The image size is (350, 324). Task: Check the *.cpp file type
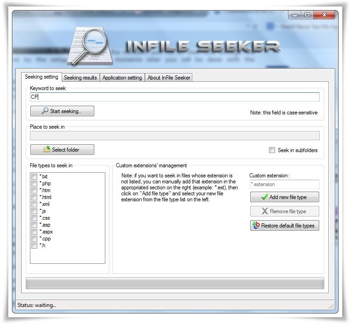coord(34,239)
